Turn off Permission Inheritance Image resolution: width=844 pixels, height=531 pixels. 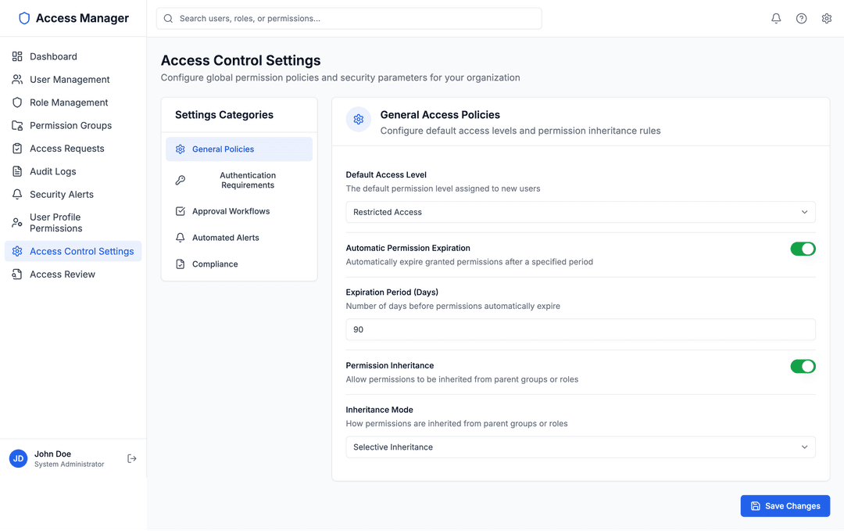(803, 365)
